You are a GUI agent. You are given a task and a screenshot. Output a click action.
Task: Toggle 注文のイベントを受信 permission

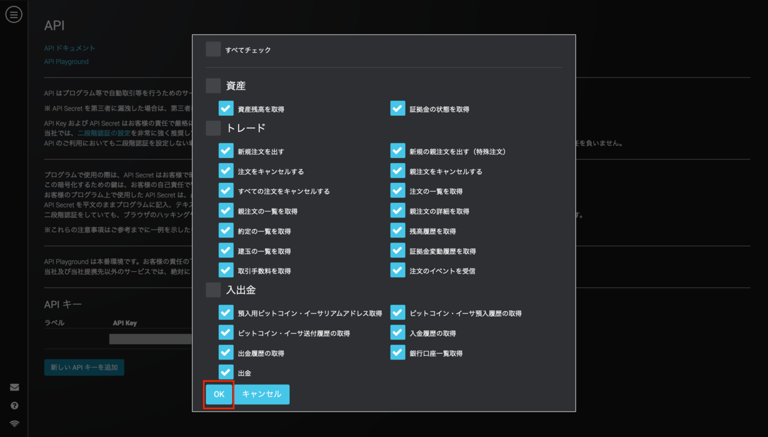397,270
